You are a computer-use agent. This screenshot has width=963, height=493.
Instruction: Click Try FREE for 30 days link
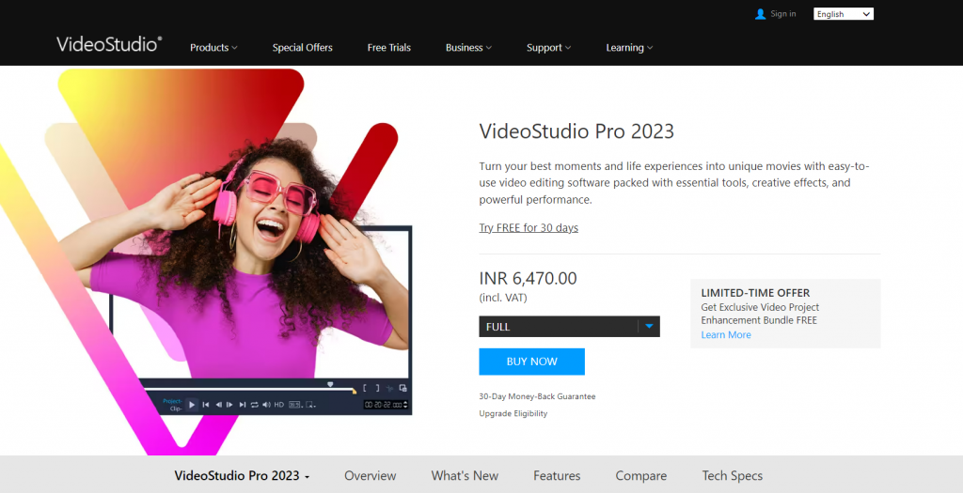pos(529,227)
